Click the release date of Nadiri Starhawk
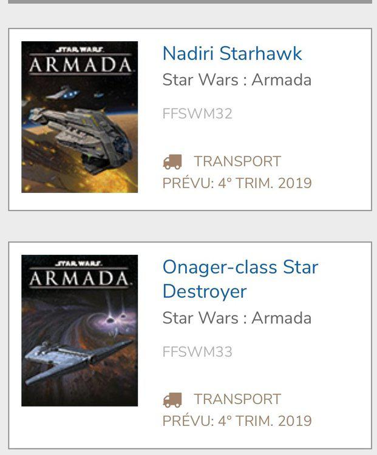This screenshot has height=455, width=377. click(237, 183)
